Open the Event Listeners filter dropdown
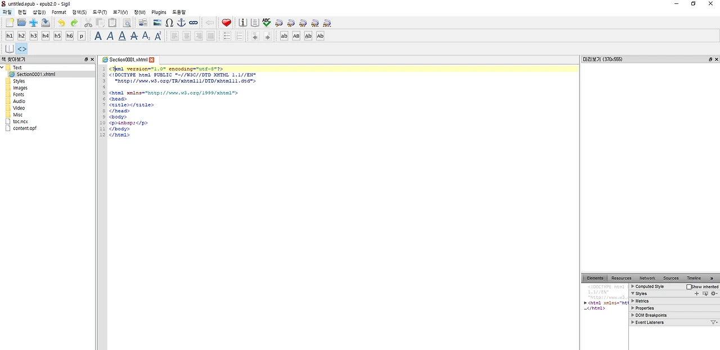 (714, 322)
